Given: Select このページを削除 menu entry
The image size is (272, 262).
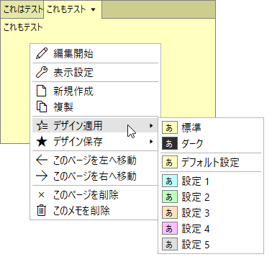Looking at the screenshot, I should [x=95, y=195].
